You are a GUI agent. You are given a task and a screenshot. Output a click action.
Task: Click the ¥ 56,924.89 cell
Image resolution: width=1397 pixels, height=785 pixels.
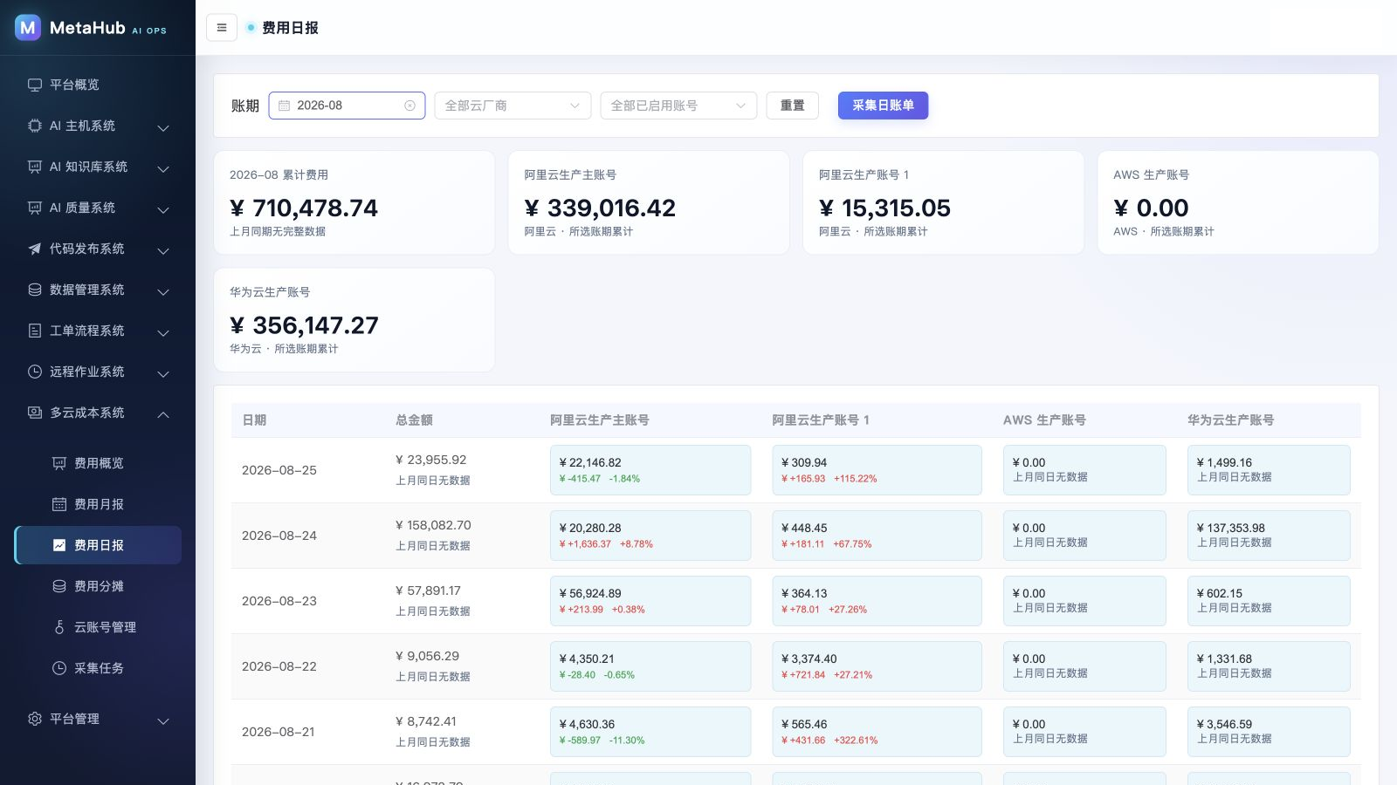pos(650,601)
